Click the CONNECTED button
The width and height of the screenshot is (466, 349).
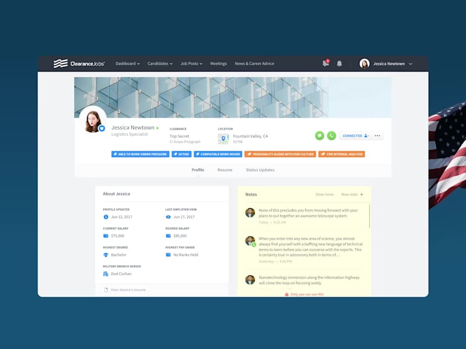point(354,136)
